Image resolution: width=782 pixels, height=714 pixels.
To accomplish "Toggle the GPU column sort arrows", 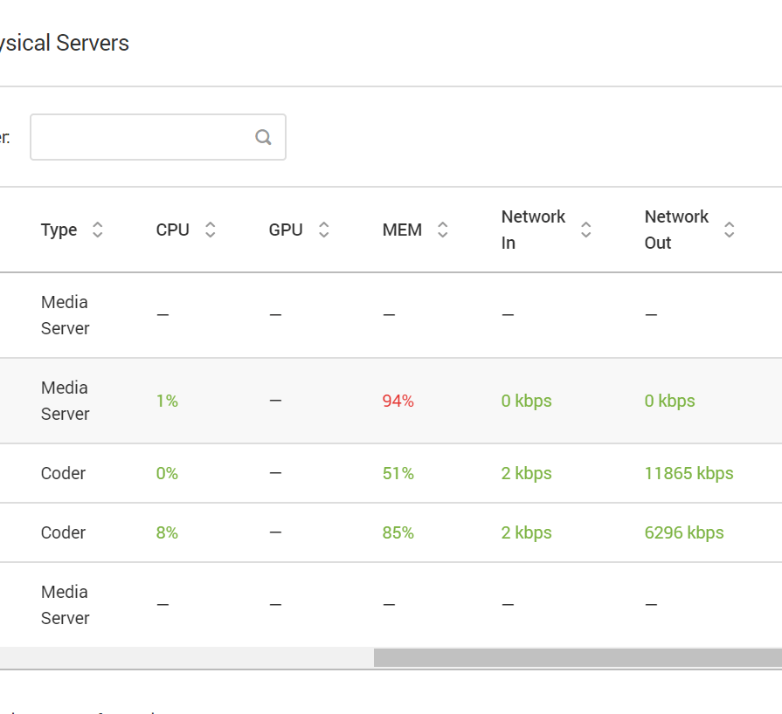I will click(324, 230).
